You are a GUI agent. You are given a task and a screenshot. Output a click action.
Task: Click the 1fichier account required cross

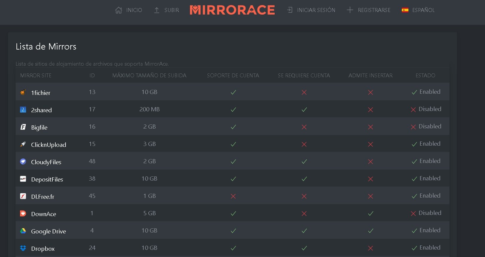coord(304,92)
